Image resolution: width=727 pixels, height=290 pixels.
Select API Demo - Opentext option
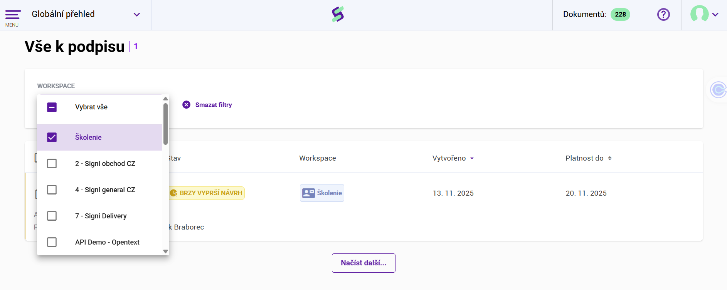coord(108,242)
